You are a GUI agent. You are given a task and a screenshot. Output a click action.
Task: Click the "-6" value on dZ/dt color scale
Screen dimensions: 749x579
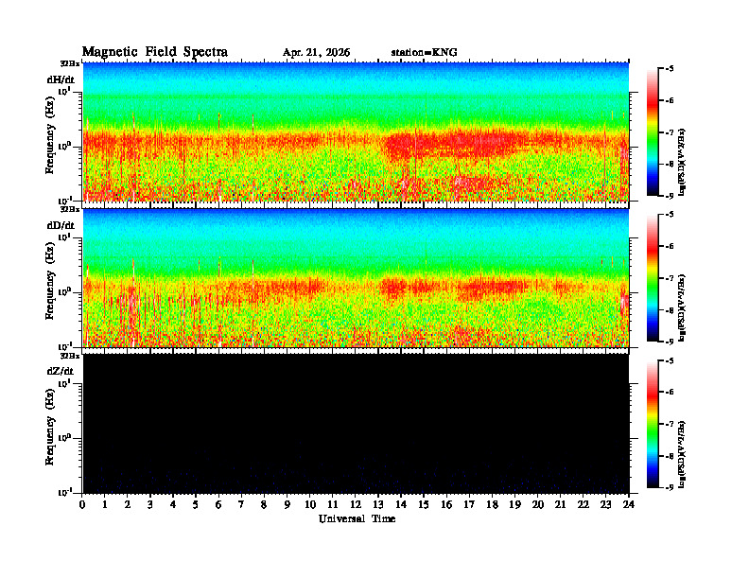click(x=670, y=392)
